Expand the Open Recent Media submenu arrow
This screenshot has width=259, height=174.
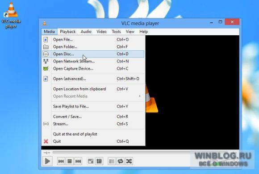(140, 96)
